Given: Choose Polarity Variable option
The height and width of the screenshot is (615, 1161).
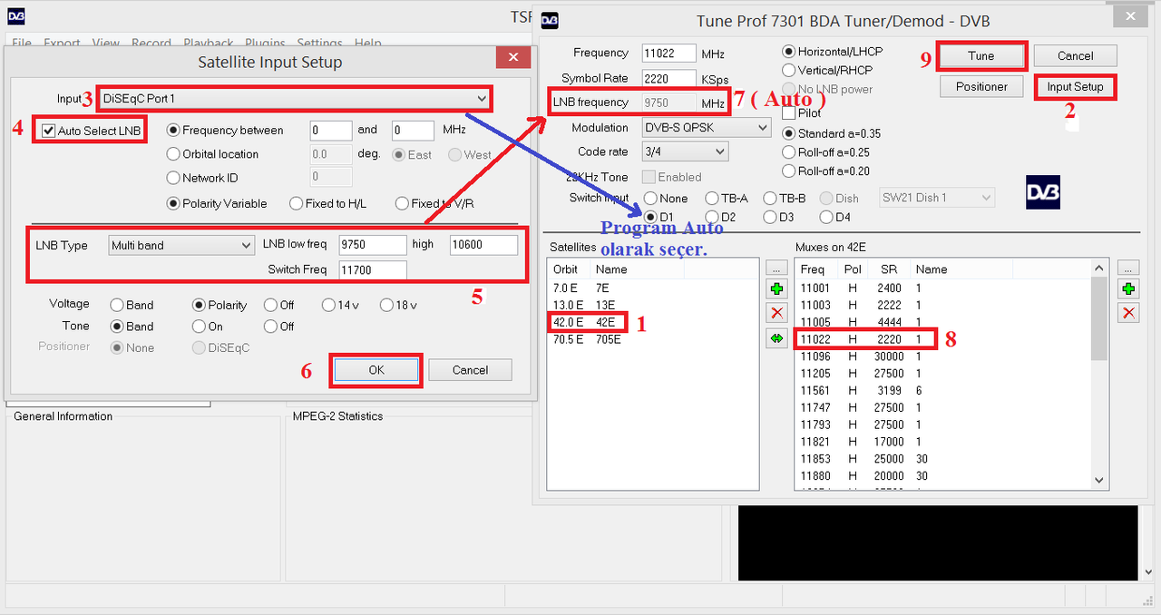Looking at the screenshot, I should tap(174, 203).
